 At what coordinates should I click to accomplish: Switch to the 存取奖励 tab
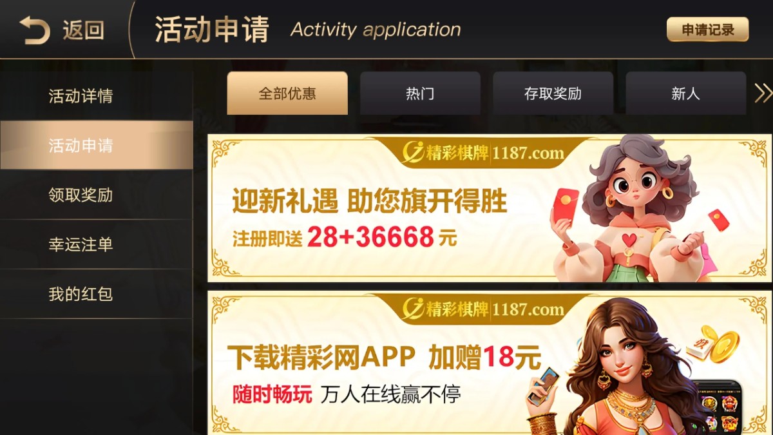coord(553,93)
